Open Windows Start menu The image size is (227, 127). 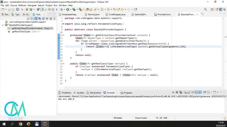[x=4, y=124]
